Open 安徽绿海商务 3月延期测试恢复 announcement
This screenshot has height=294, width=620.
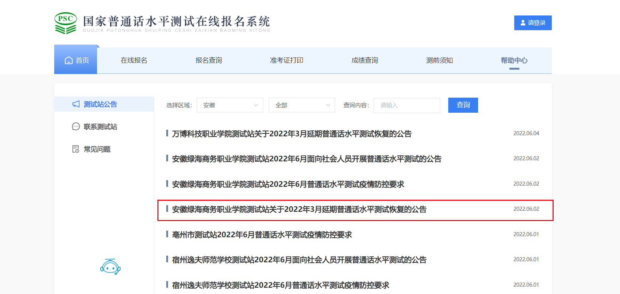[x=299, y=209]
